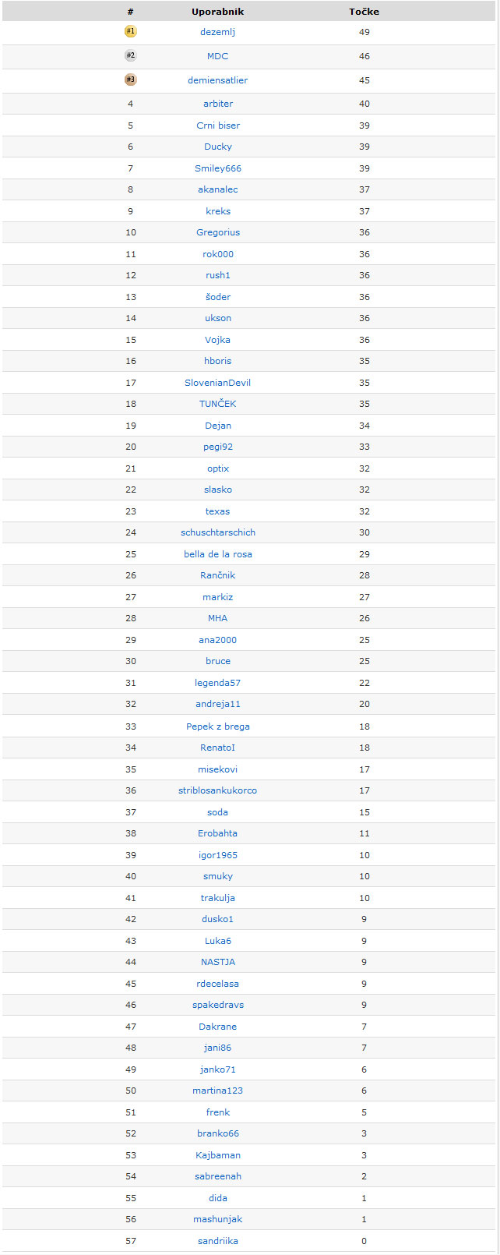
Task: Click on schuschtarschich username
Action: [218, 532]
